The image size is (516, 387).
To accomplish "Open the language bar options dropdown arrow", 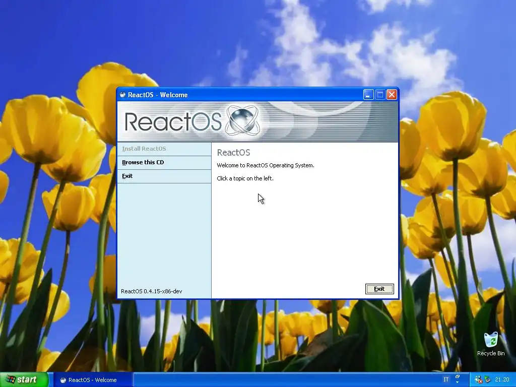I will [458, 382].
